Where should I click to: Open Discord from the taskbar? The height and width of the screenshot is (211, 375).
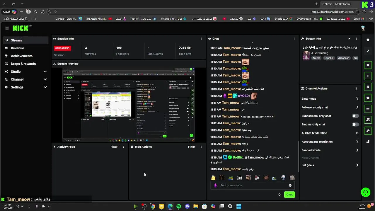tap(187, 206)
